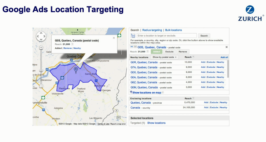Open the Terms of Use link on the map
The width and height of the screenshot is (266, 142).
103,124
